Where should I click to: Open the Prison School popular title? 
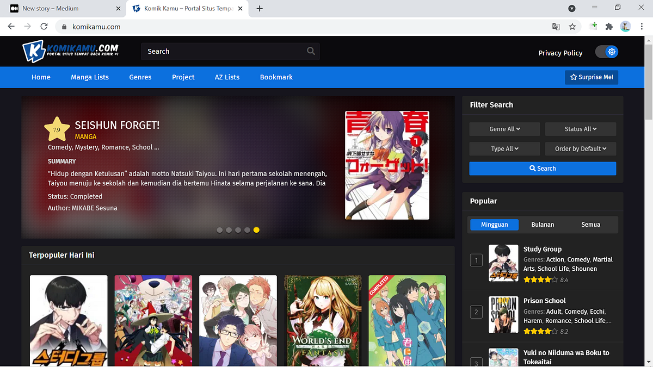(545, 301)
